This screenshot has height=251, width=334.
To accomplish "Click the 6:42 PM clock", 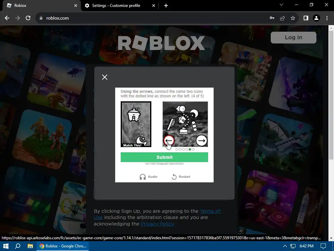I will pyautogui.click(x=307, y=246).
